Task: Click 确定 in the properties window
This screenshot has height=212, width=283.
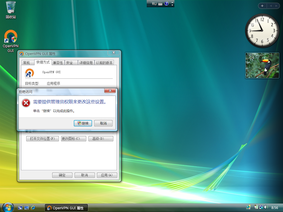Action: tap(62, 175)
